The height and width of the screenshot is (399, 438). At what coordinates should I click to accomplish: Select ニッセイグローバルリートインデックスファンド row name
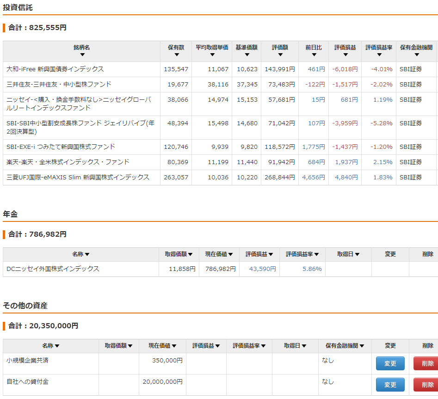(x=79, y=104)
